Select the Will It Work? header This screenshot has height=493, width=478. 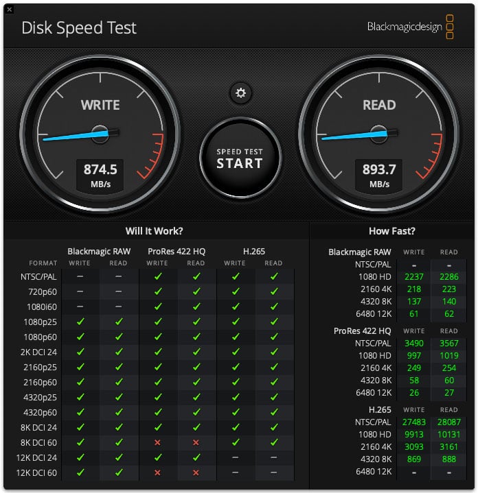pyautogui.click(x=154, y=231)
